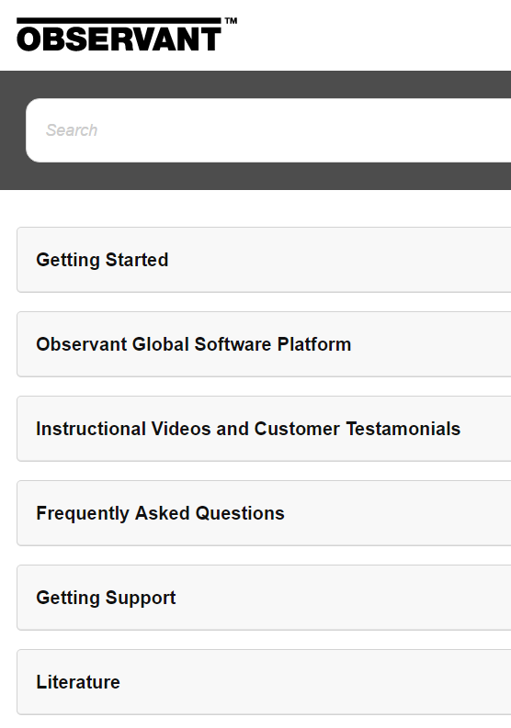Click the trademark symbol beside the logo

[231, 21]
